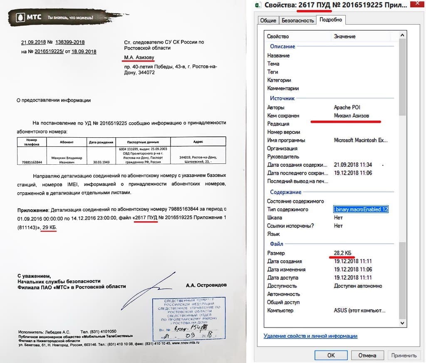Select the Теги property row
This screenshot has height=363, width=426.
(x=330, y=72)
